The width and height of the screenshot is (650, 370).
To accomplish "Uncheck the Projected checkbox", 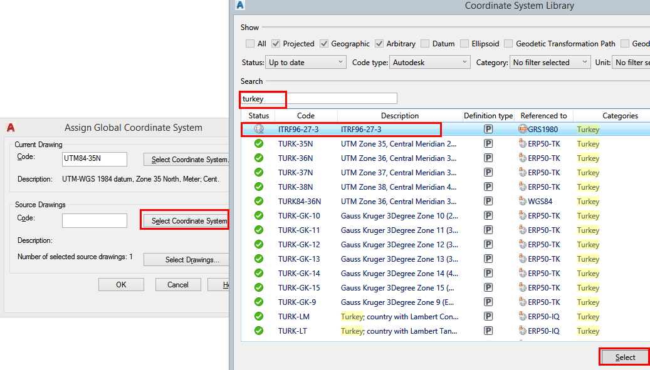I will pos(276,43).
